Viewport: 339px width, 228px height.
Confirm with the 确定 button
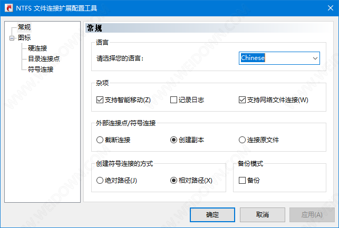pos(212,215)
